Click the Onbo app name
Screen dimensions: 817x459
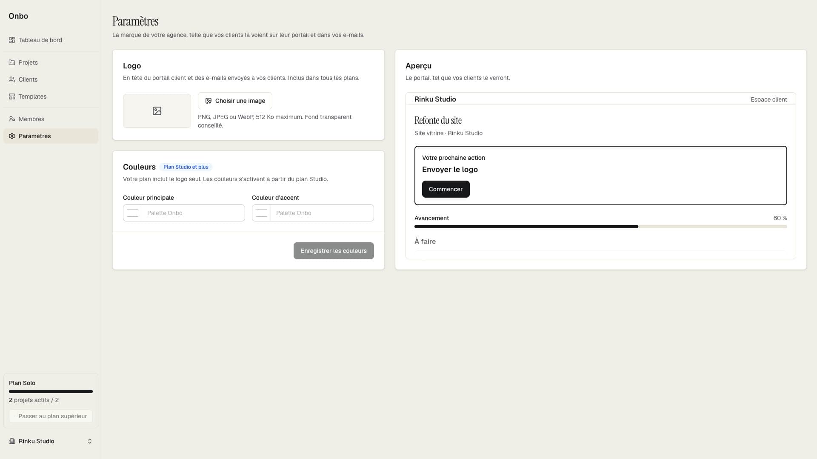tap(18, 16)
